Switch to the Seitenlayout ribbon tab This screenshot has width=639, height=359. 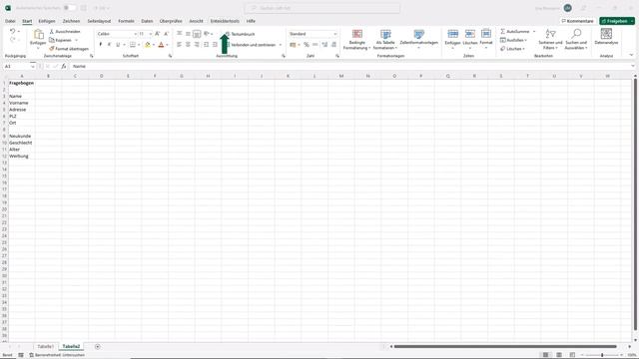point(99,21)
